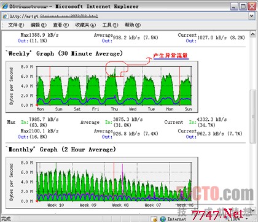
Task: Click the status bar security icon
Action: pos(154,219)
